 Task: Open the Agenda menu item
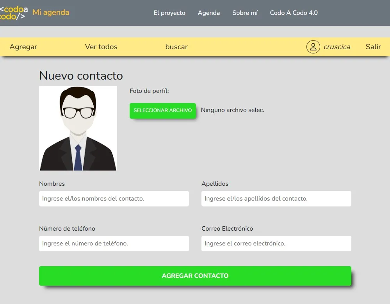click(x=209, y=13)
